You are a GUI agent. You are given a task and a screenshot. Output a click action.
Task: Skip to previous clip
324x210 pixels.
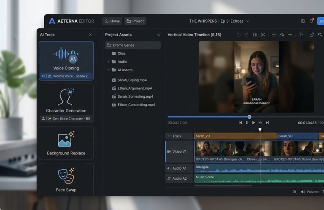coord(240,122)
